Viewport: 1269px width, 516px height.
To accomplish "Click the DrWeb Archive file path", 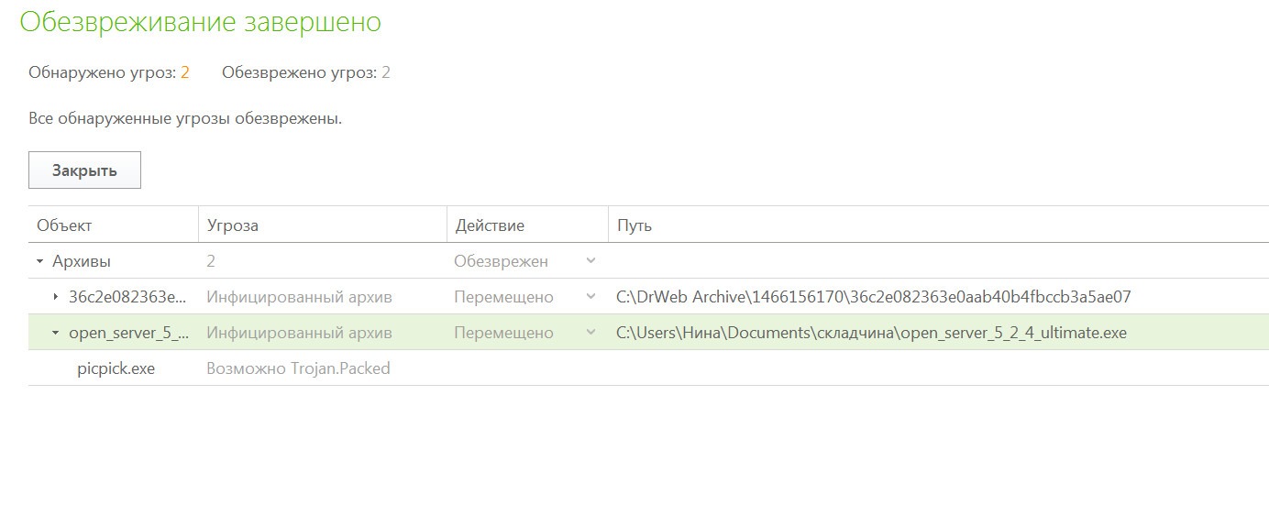I will 873,297.
